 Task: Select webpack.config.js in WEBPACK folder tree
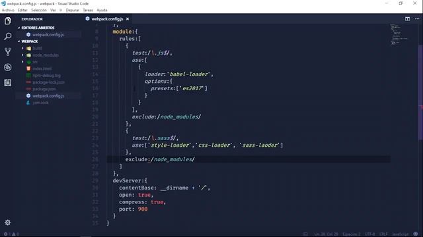[x=48, y=95]
